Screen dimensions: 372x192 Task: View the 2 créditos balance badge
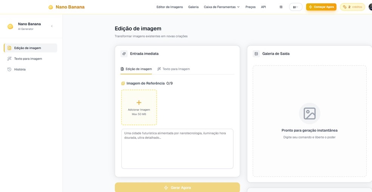coord(352,7)
